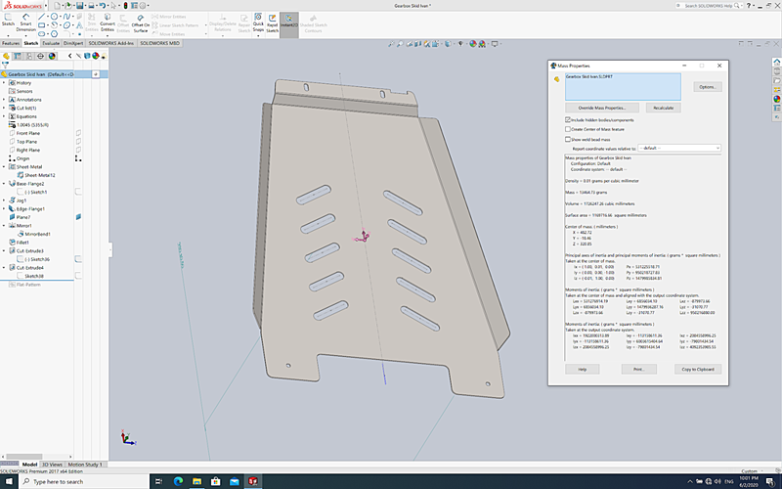This screenshot has width=782, height=489.
Task: Expand the Cut-Extrude3 feature node
Action: pos(4,250)
